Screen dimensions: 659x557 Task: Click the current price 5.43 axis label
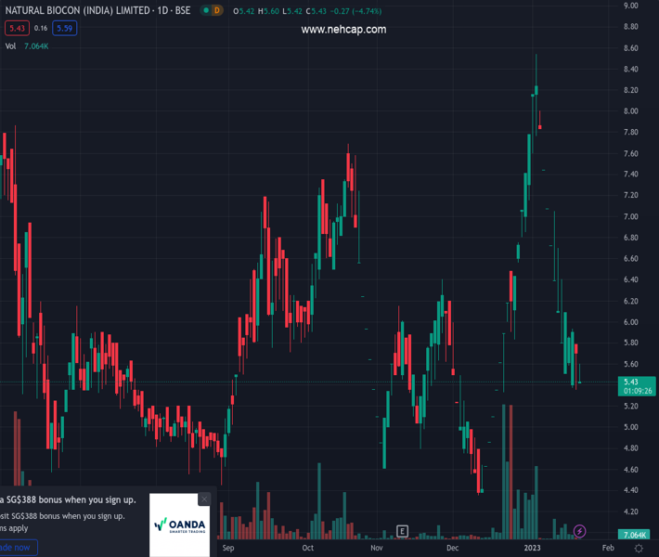pos(631,382)
